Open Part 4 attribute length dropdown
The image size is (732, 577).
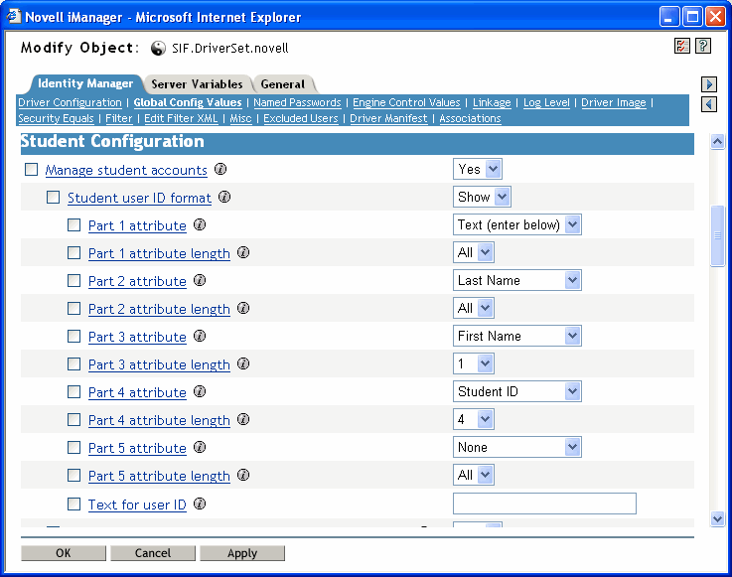[x=474, y=419]
